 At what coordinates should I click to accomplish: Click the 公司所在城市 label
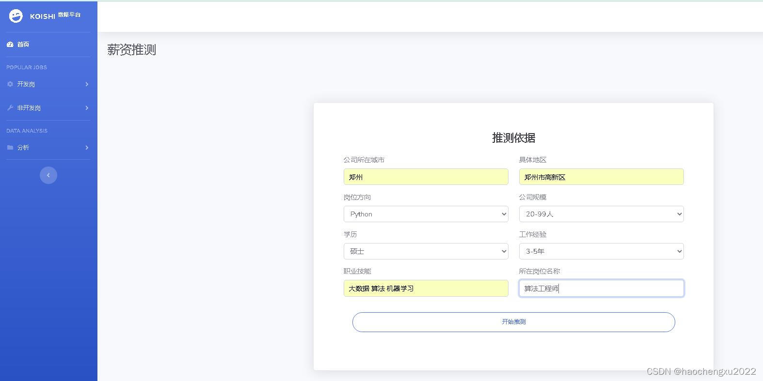[364, 160]
